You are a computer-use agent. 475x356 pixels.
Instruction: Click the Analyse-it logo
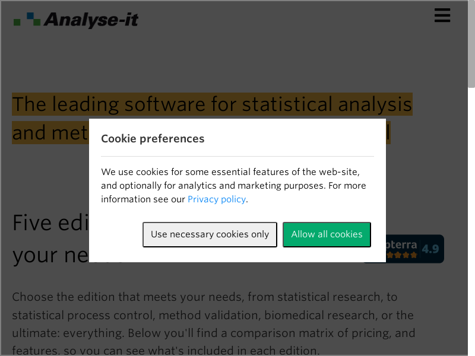tap(90, 20)
